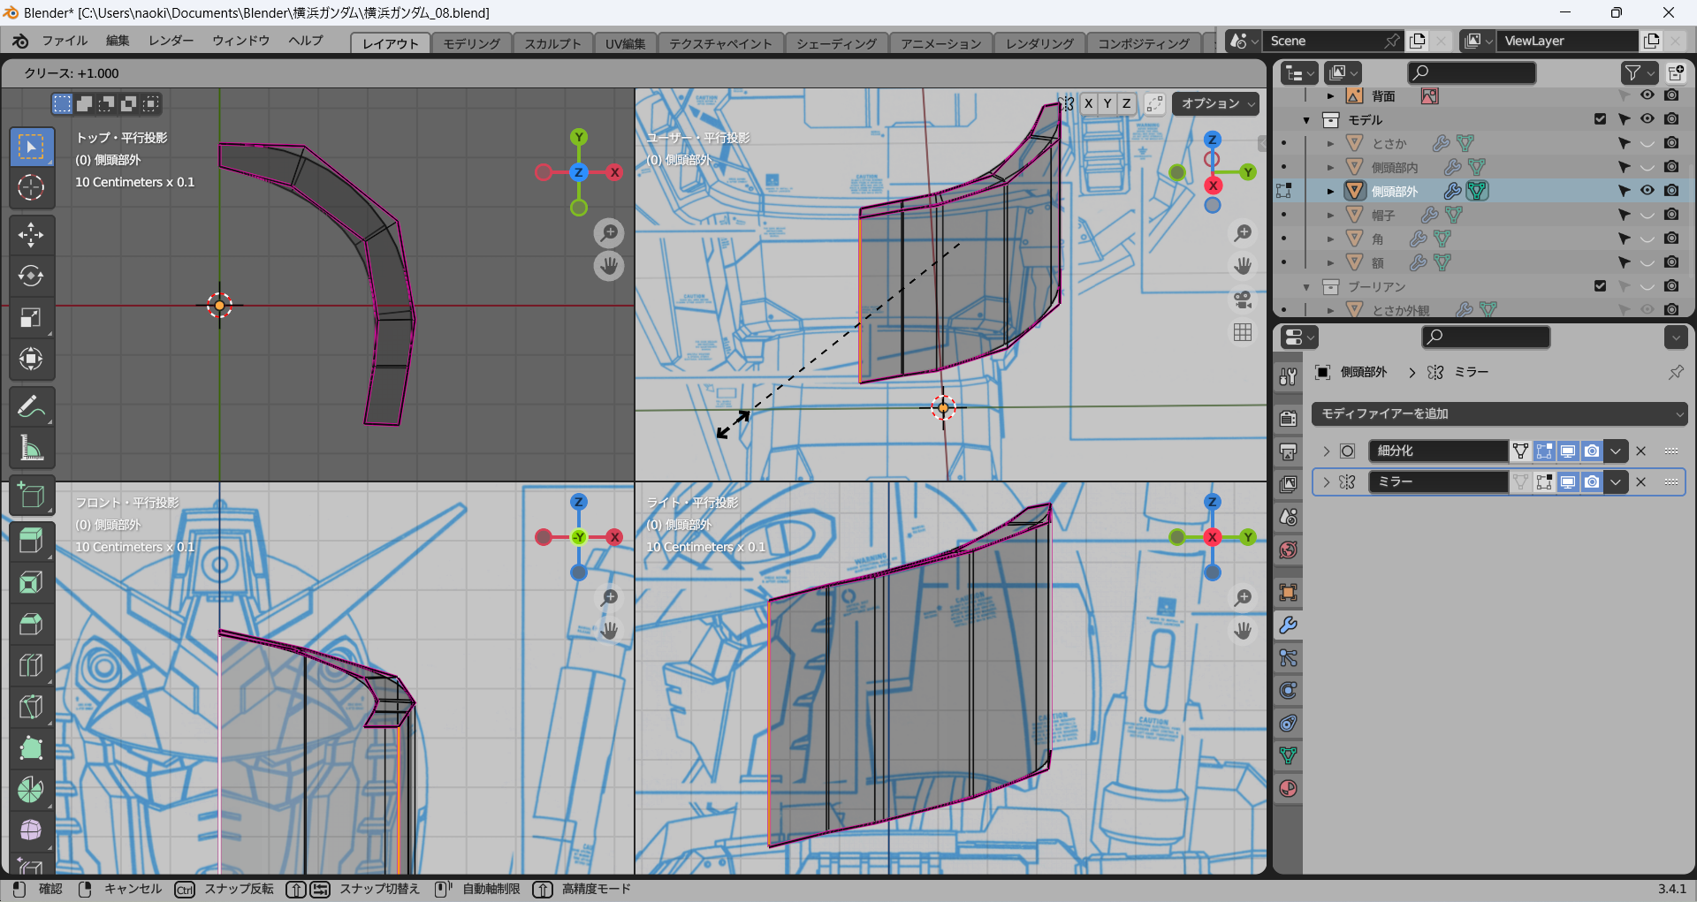
Task: Select the Measure ruler tool
Action: tap(31, 449)
